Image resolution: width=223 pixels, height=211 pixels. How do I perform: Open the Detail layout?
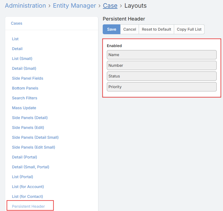click(17, 49)
